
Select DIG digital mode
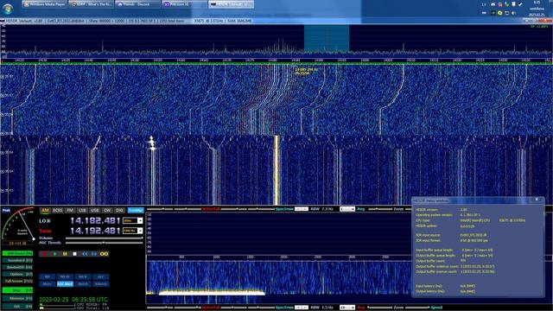point(119,211)
